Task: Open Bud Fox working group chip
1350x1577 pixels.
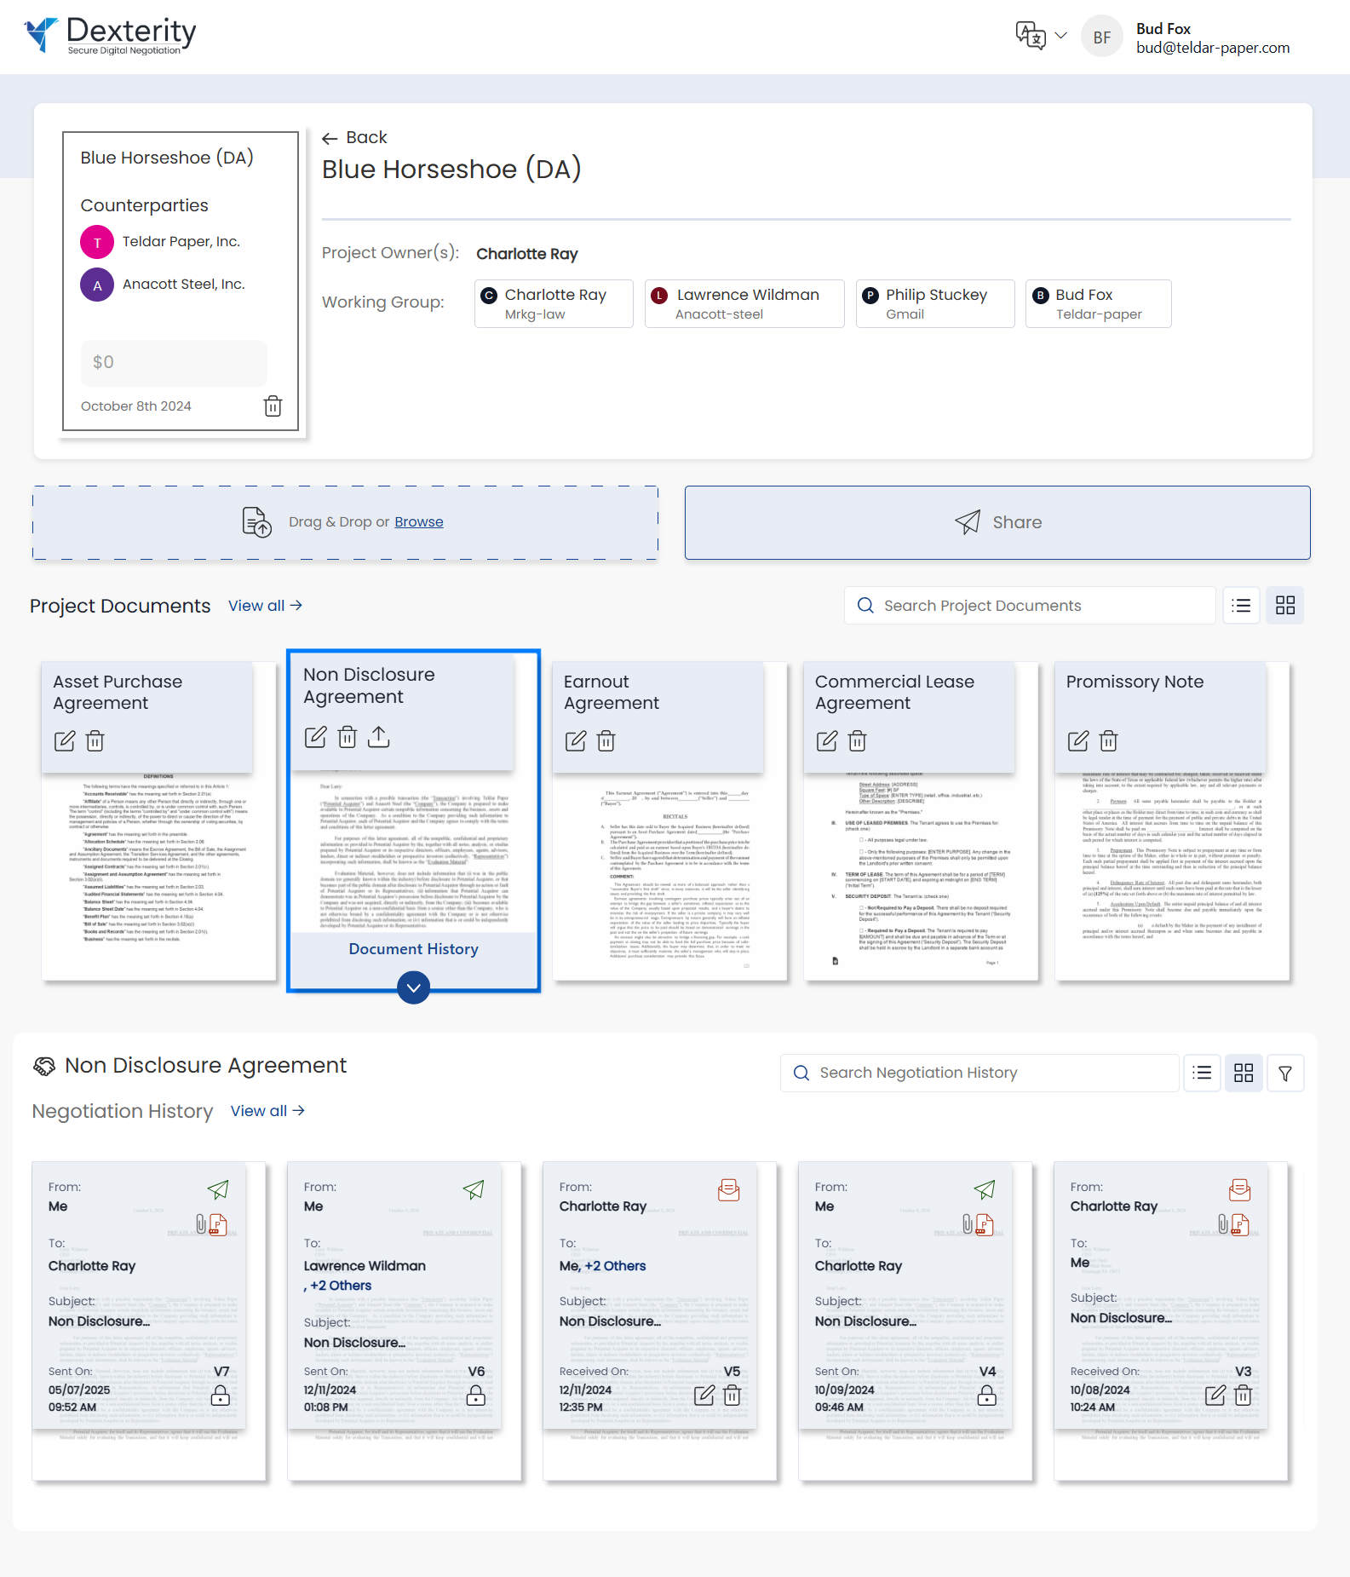Action: (1099, 303)
